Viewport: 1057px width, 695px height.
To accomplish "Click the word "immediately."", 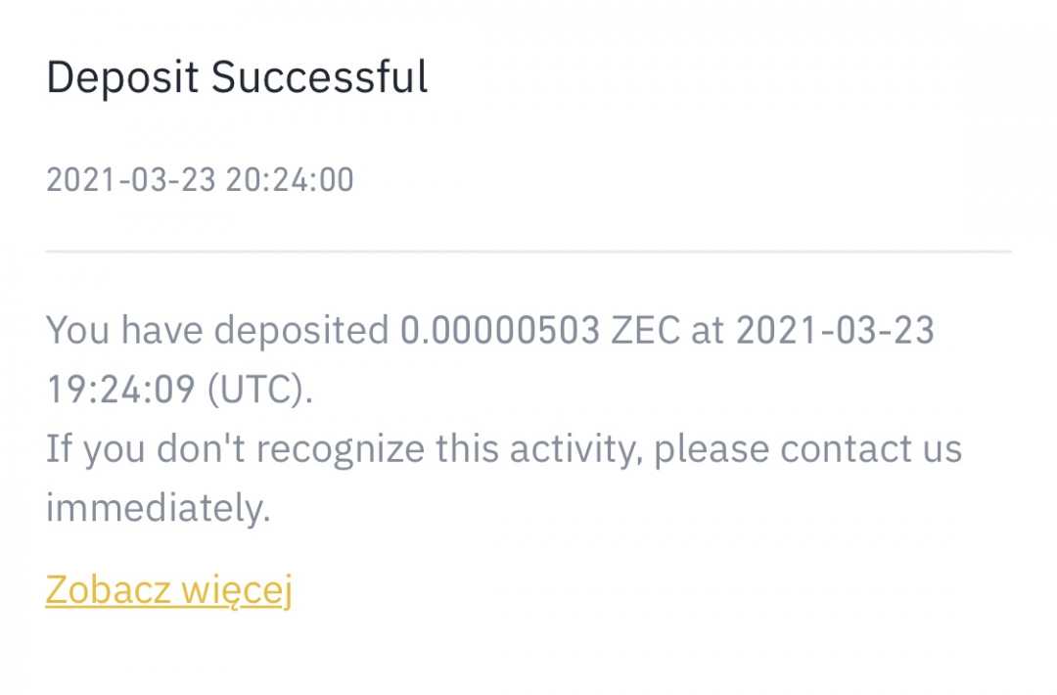I will pyautogui.click(x=158, y=509).
